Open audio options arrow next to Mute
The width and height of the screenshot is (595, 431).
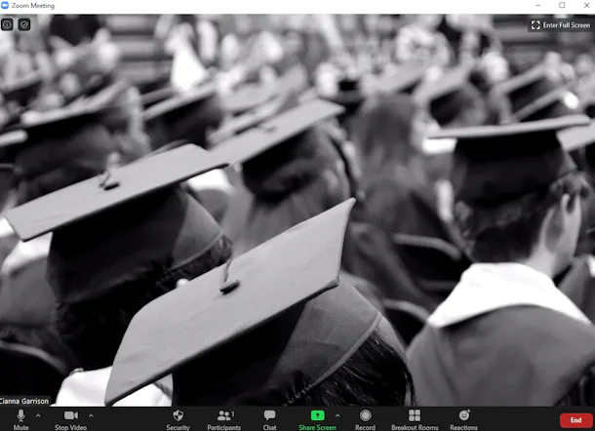[38, 415]
